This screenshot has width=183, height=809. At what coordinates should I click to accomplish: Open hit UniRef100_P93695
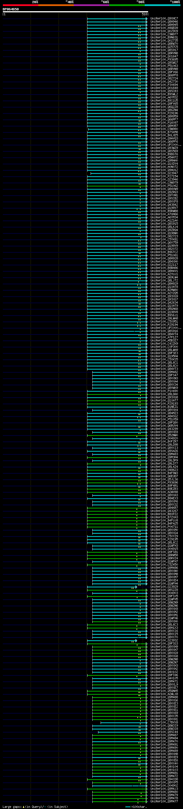tap(164, 60)
